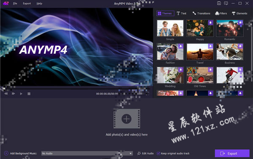
Task: Open the File menu
Action: 15,3
